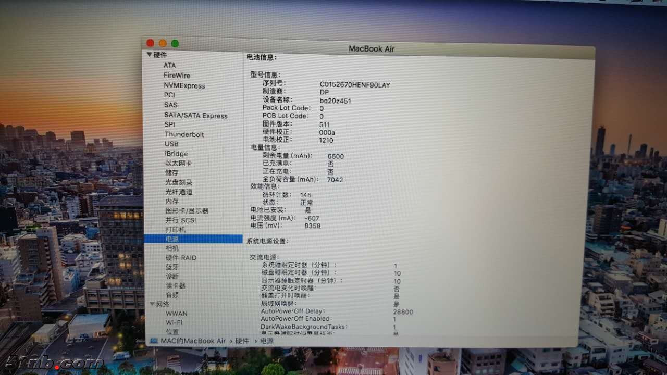The width and height of the screenshot is (667, 375).
Task: Select the computer icon in the breadcrumb bar
Action: click(154, 341)
